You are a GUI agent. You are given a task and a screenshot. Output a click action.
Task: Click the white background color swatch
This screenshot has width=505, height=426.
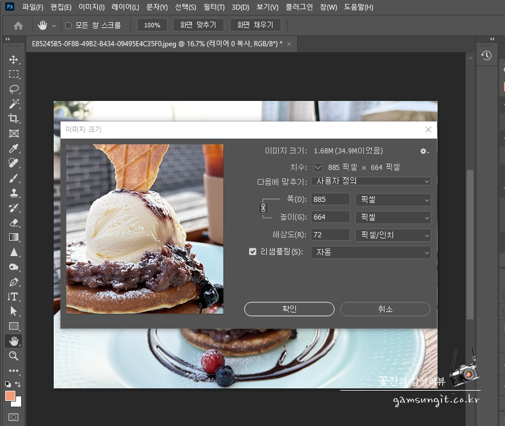pyautogui.click(x=18, y=403)
